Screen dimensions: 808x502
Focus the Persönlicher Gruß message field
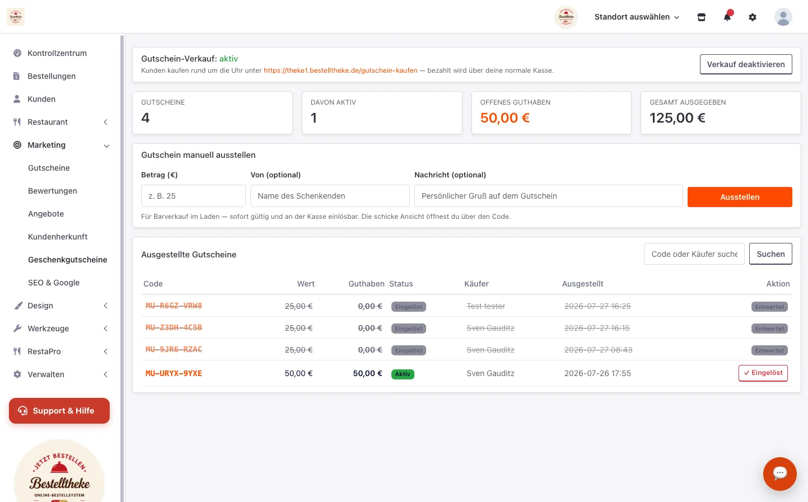coord(549,196)
